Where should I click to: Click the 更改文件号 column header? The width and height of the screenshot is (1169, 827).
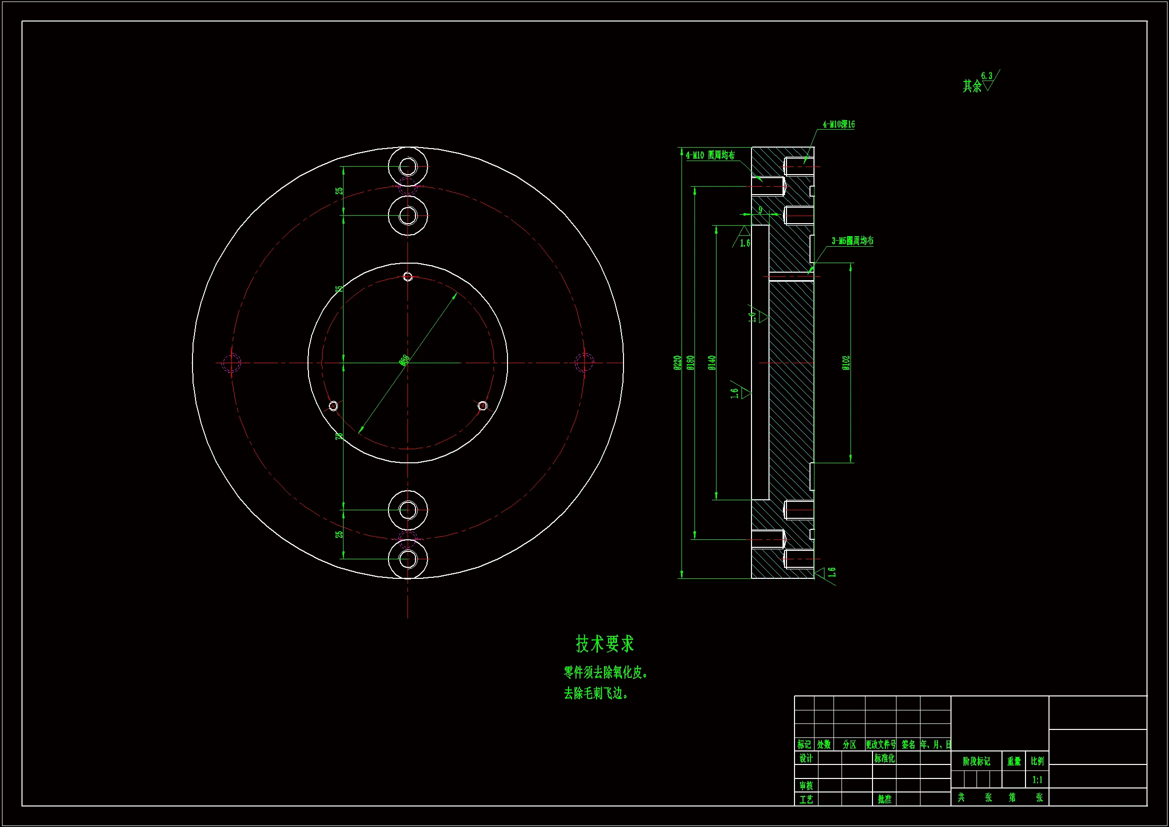tap(880, 744)
